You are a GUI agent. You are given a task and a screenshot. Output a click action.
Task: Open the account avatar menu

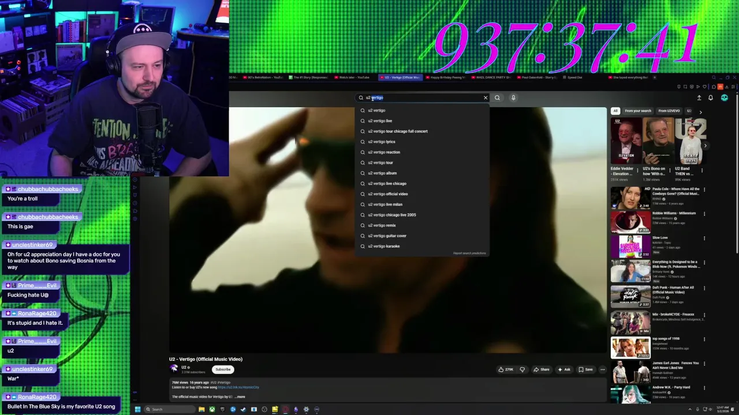pyautogui.click(x=725, y=97)
